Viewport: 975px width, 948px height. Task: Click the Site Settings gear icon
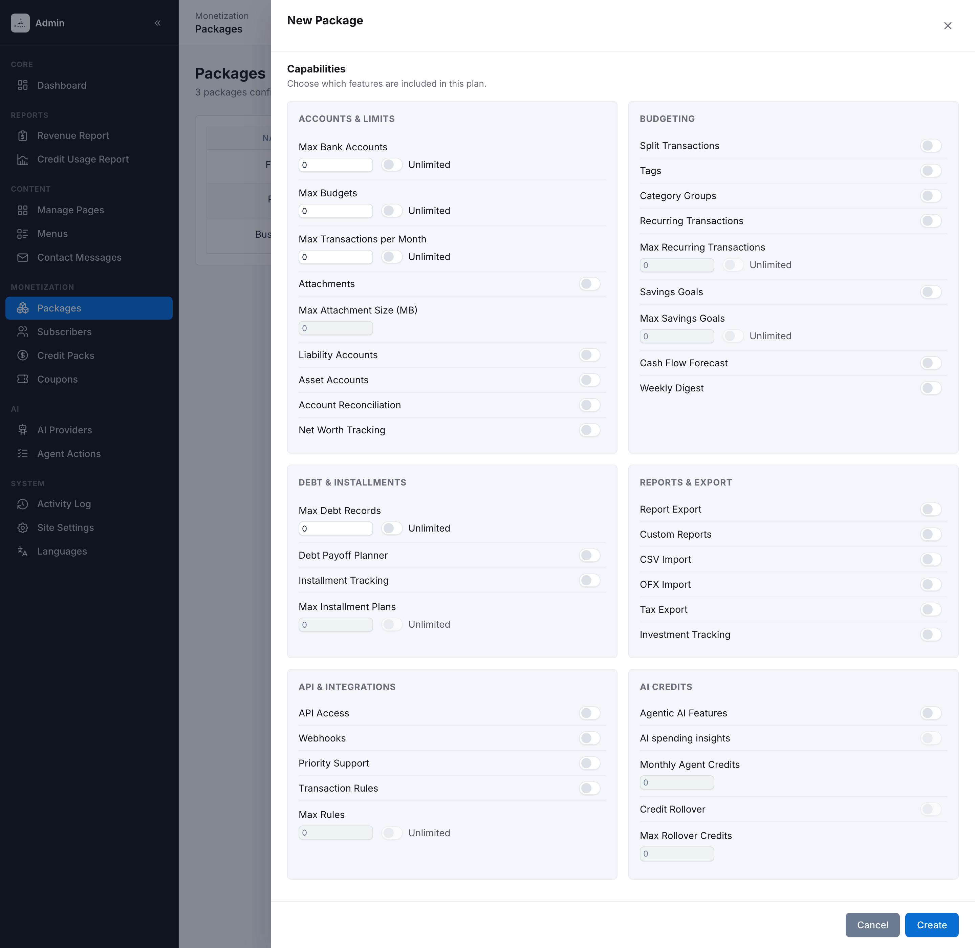[22, 528]
